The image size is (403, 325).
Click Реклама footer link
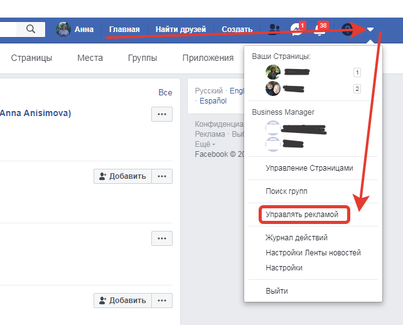[210, 134]
